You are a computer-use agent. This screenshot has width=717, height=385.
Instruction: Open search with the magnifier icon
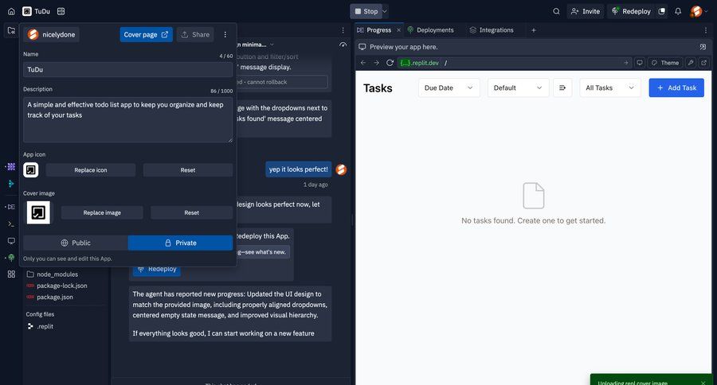[x=556, y=11]
